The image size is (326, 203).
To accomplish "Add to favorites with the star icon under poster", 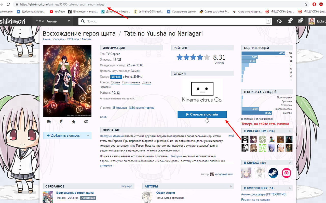I will click(x=74, y=122).
